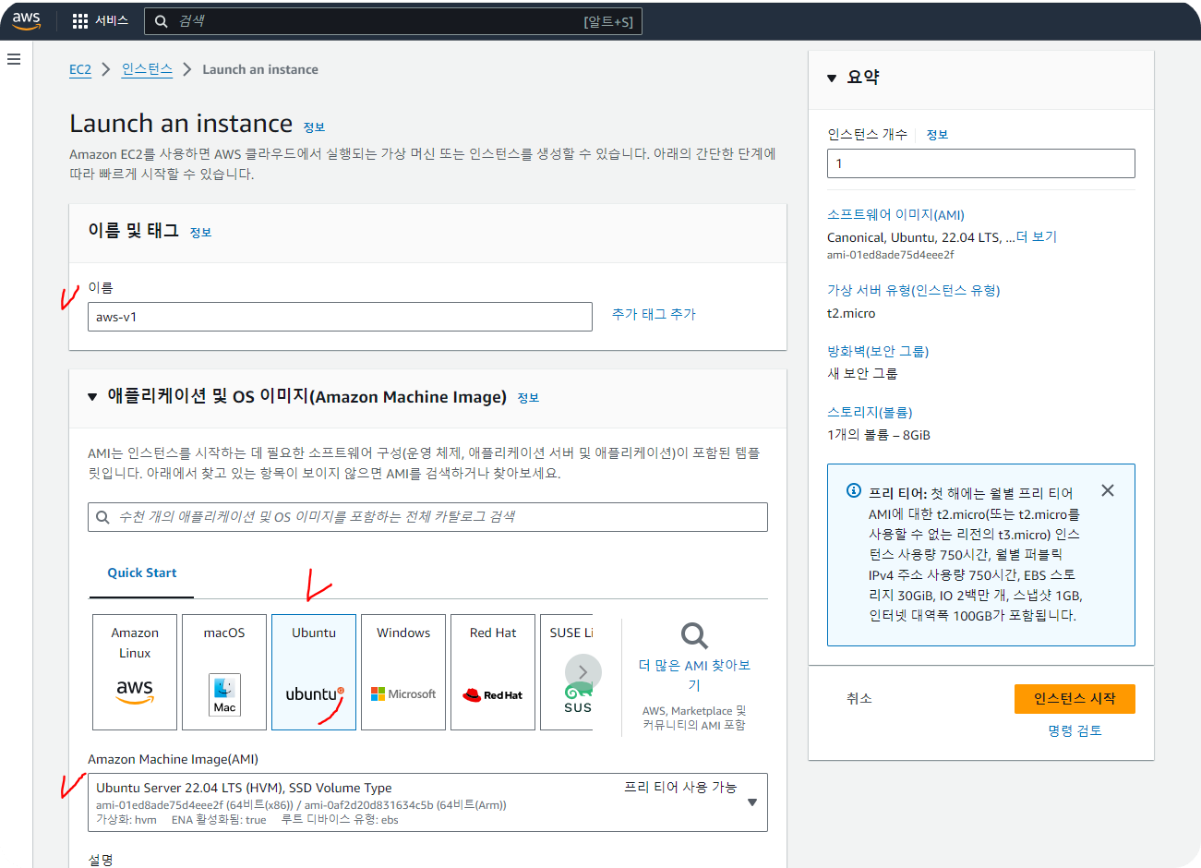Show more AMI tiles with right arrow
This screenshot has width=1201, height=868.
pyautogui.click(x=582, y=672)
